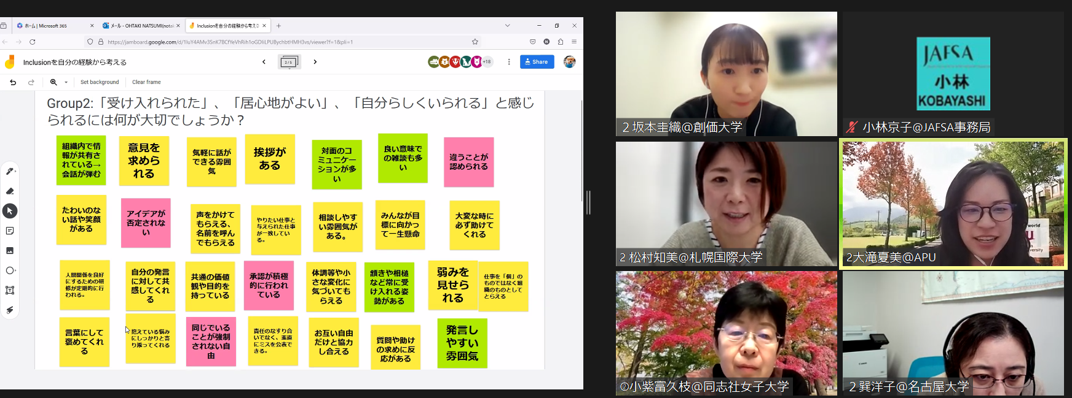The image size is (1072, 398).
Task: Select the pink note 承認が積極的に行われている
Action: click(x=269, y=285)
